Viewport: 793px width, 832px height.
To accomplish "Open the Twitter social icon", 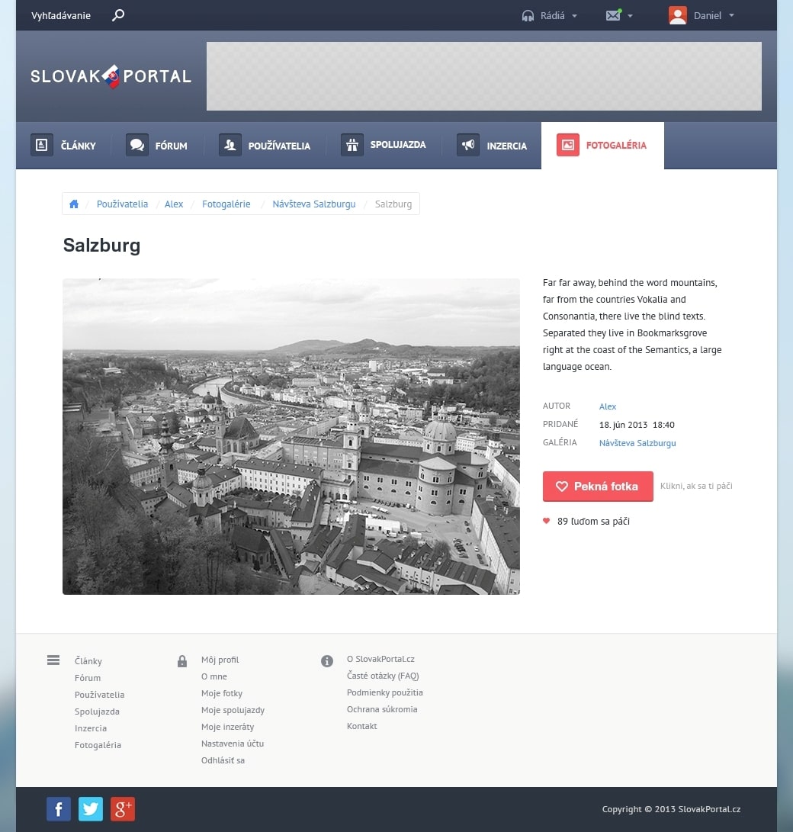I will [91, 809].
